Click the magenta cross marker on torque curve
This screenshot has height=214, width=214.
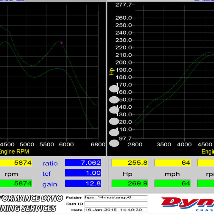(x=61, y=43)
